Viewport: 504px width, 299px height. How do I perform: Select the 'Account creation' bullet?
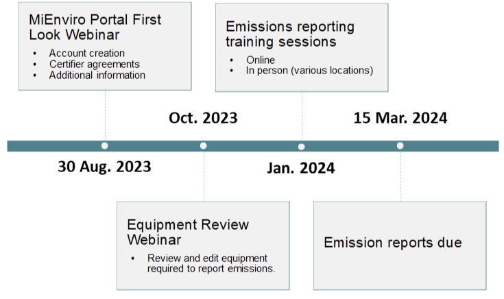click(x=87, y=53)
